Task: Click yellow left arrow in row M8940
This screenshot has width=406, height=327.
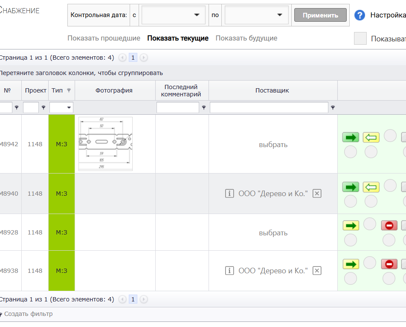Action: (371, 187)
